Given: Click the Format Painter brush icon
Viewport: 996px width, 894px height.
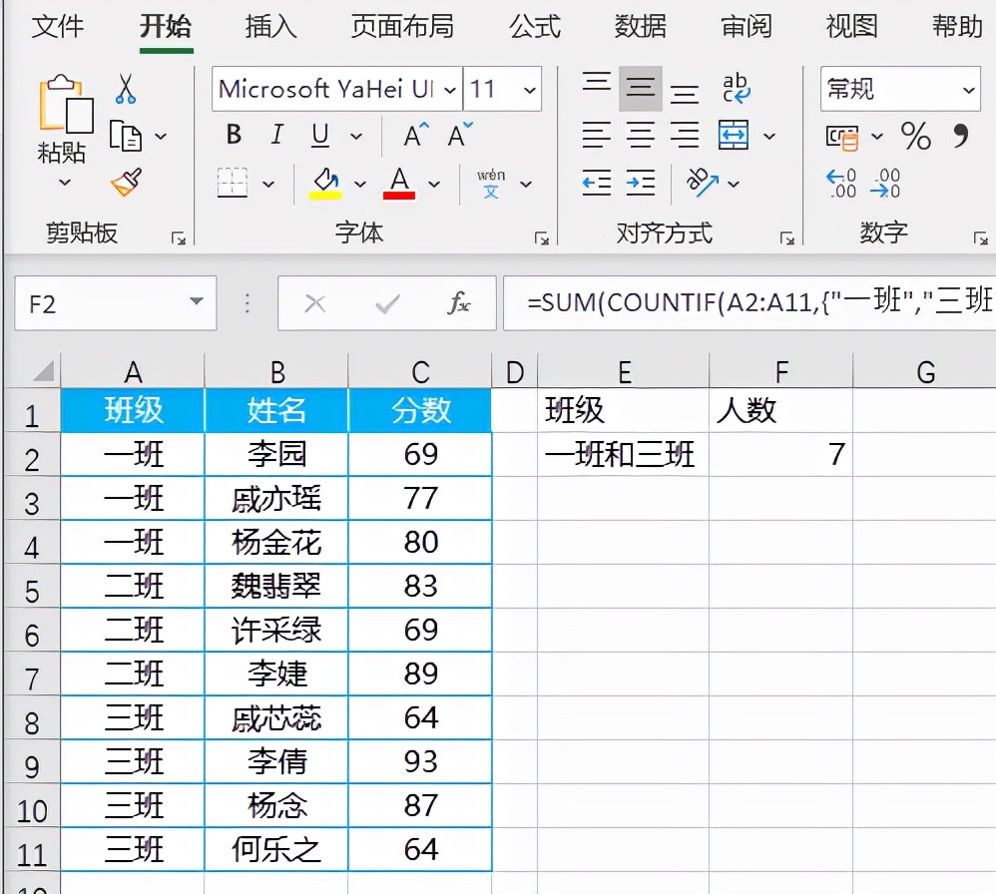Looking at the screenshot, I should 126,183.
